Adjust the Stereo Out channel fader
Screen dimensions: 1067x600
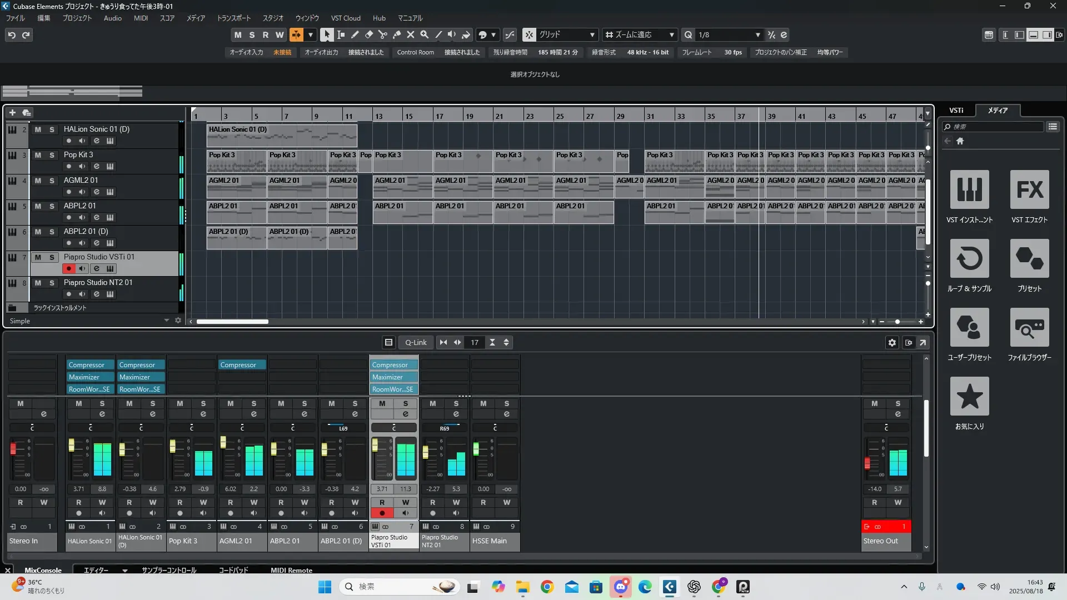point(867,463)
